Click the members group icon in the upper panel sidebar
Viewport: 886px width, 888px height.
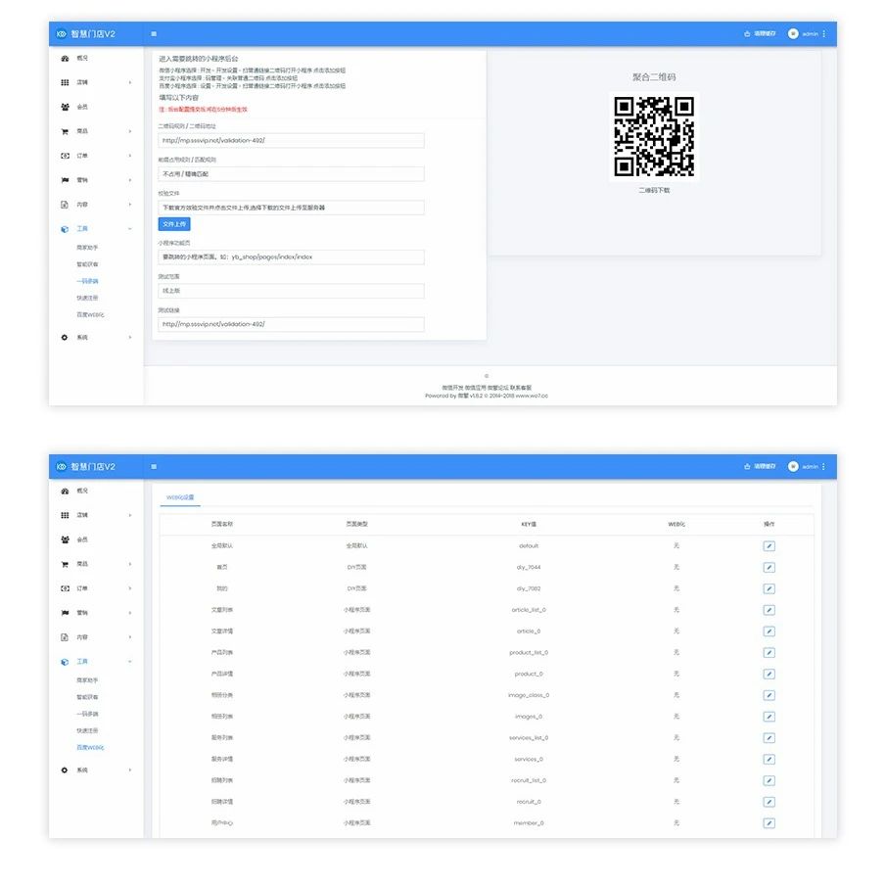tap(65, 107)
